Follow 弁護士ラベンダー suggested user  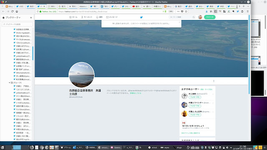point(195,106)
